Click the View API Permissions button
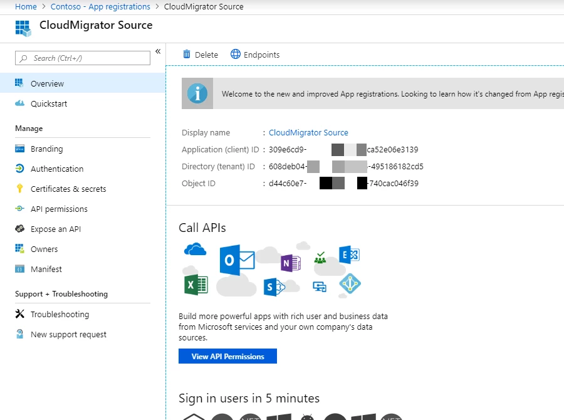The width and height of the screenshot is (564, 420). coord(227,356)
